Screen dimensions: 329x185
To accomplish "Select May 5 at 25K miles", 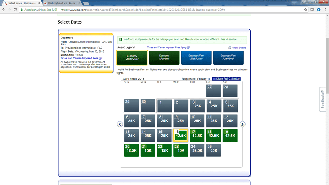I will point(230,106).
